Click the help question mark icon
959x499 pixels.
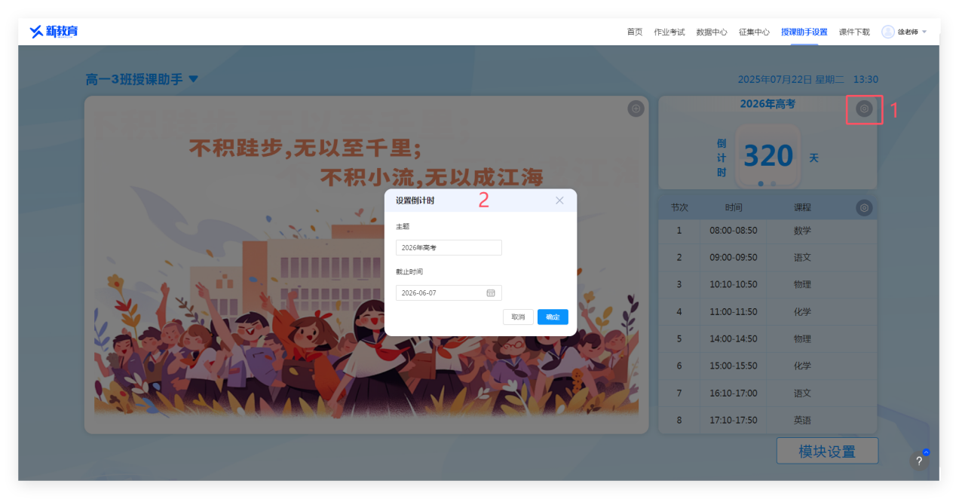pos(919,461)
